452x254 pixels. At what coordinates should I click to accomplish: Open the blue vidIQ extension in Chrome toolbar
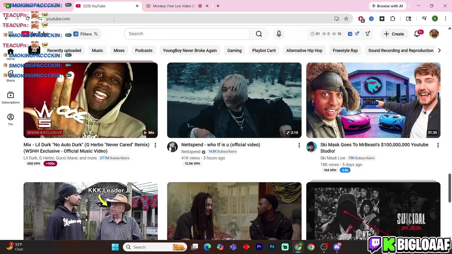pos(371,19)
